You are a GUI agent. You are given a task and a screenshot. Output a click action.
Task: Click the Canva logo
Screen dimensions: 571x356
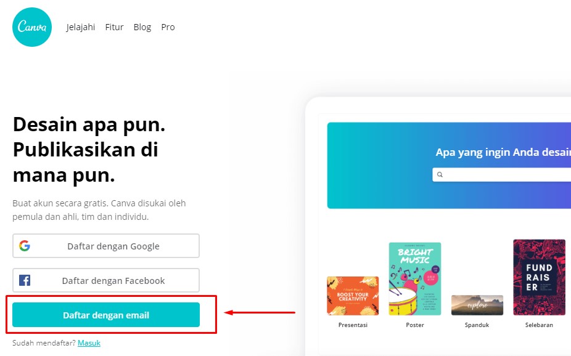point(32,27)
